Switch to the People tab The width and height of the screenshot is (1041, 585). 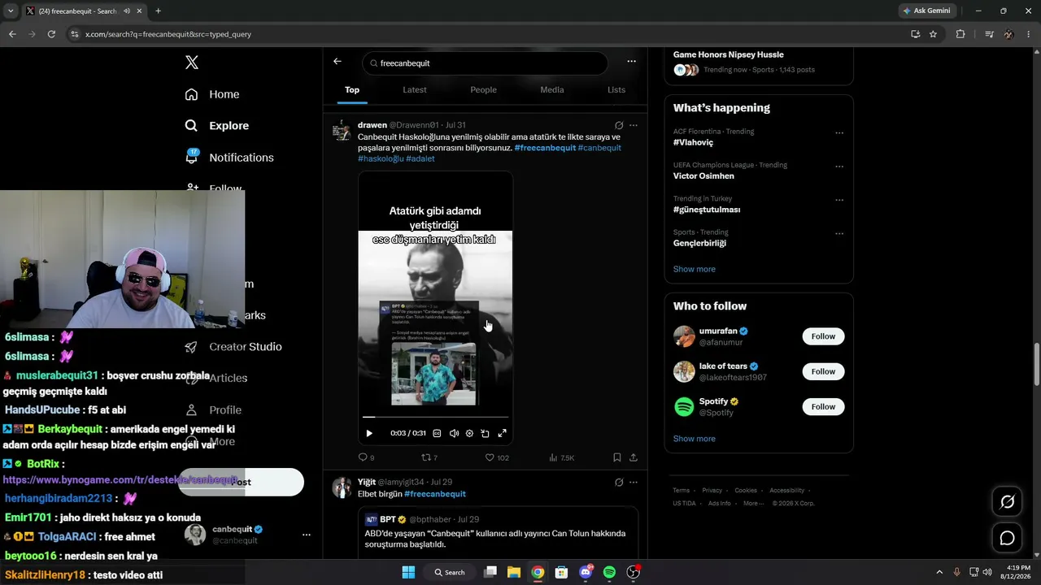483,90
